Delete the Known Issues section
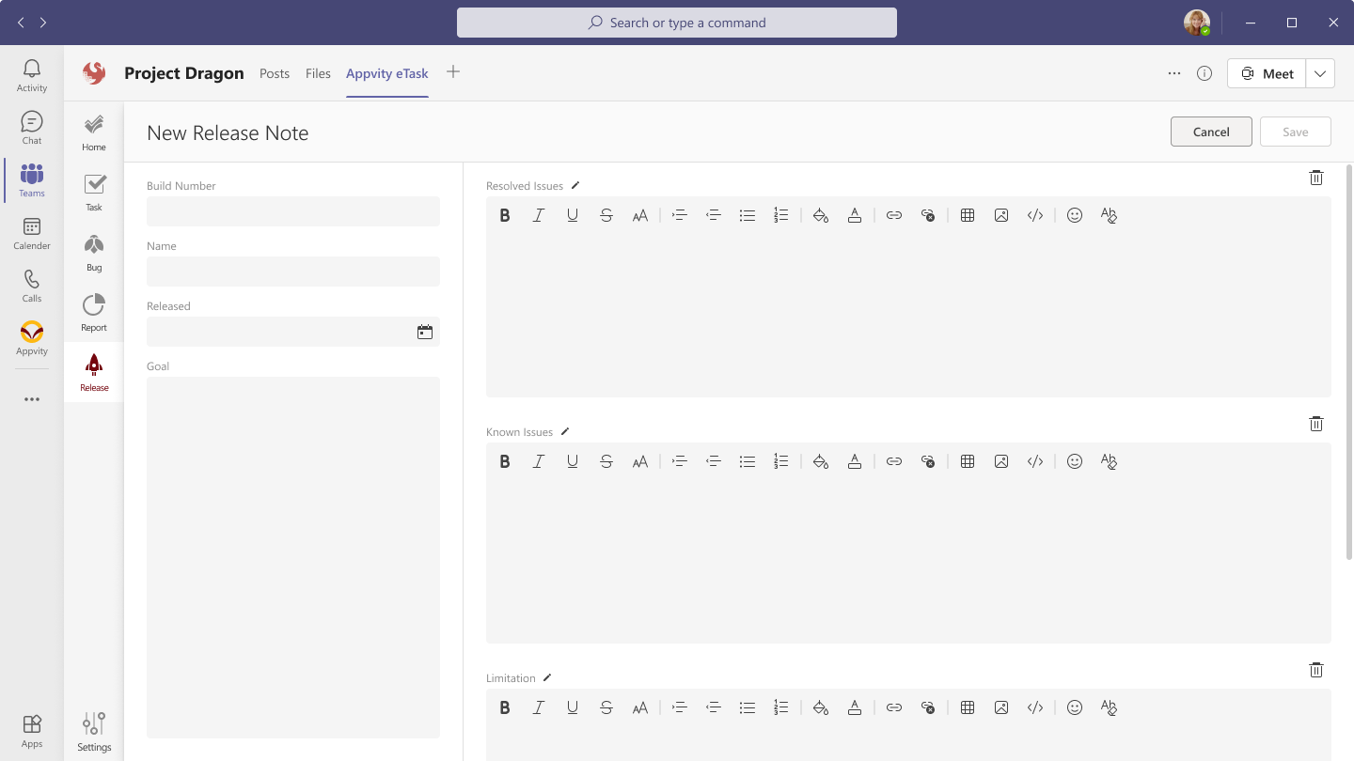The image size is (1354, 761). 1316,424
